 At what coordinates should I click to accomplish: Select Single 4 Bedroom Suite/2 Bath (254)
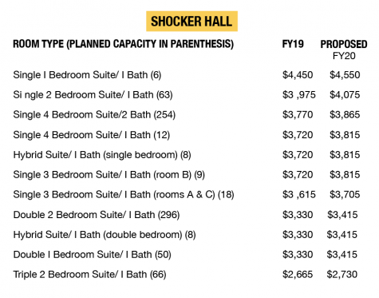point(94,115)
